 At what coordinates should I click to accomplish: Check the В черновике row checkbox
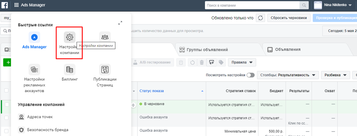pos(7,104)
